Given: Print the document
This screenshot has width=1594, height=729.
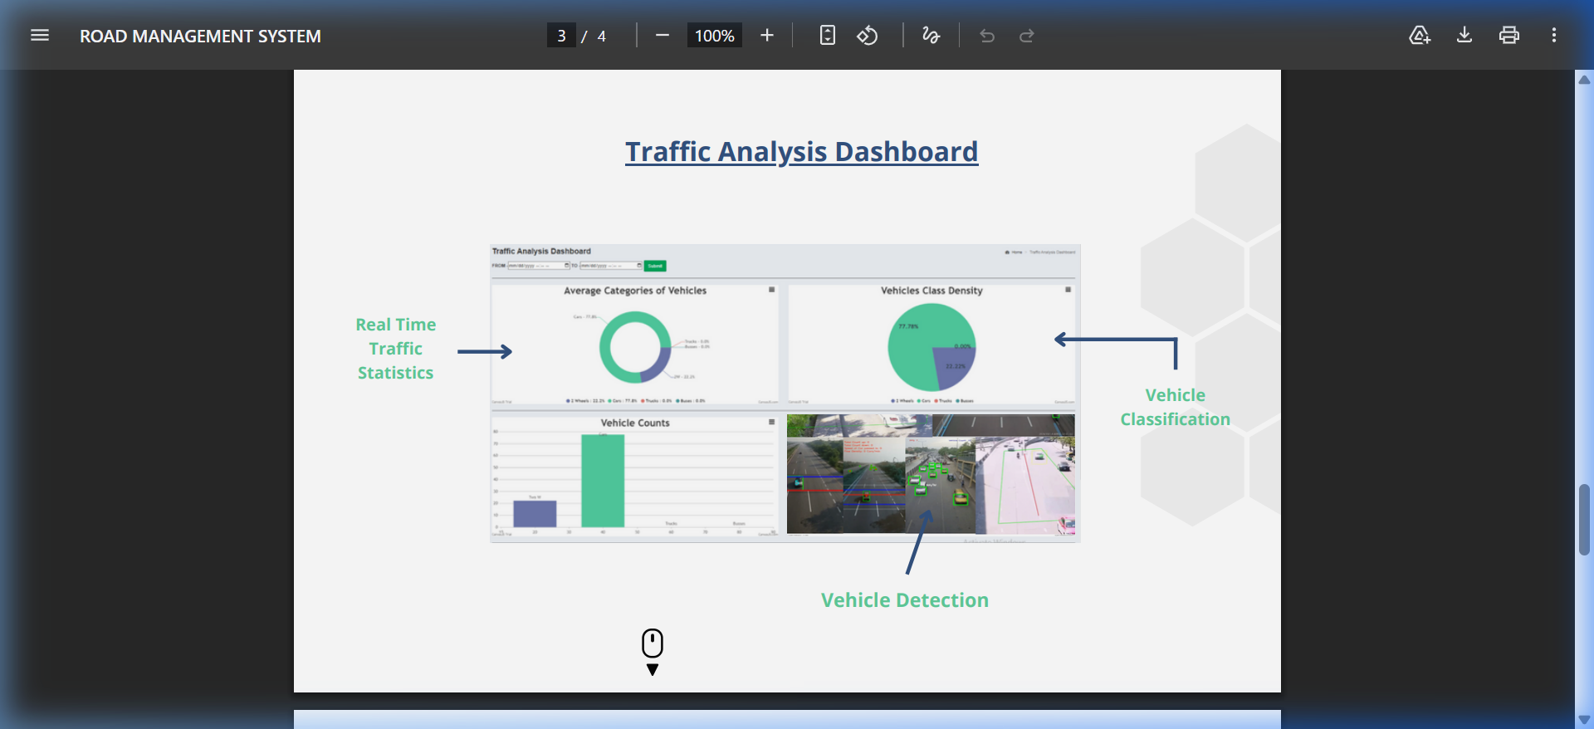Looking at the screenshot, I should [1509, 35].
